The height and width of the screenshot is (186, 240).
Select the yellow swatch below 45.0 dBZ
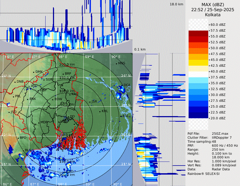[198, 63]
